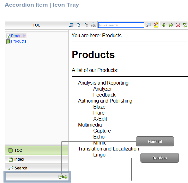Click the hide navigation pane icon
The width and height of the screenshot is (188, 183).
pyautogui.click(x=71, y=25)
